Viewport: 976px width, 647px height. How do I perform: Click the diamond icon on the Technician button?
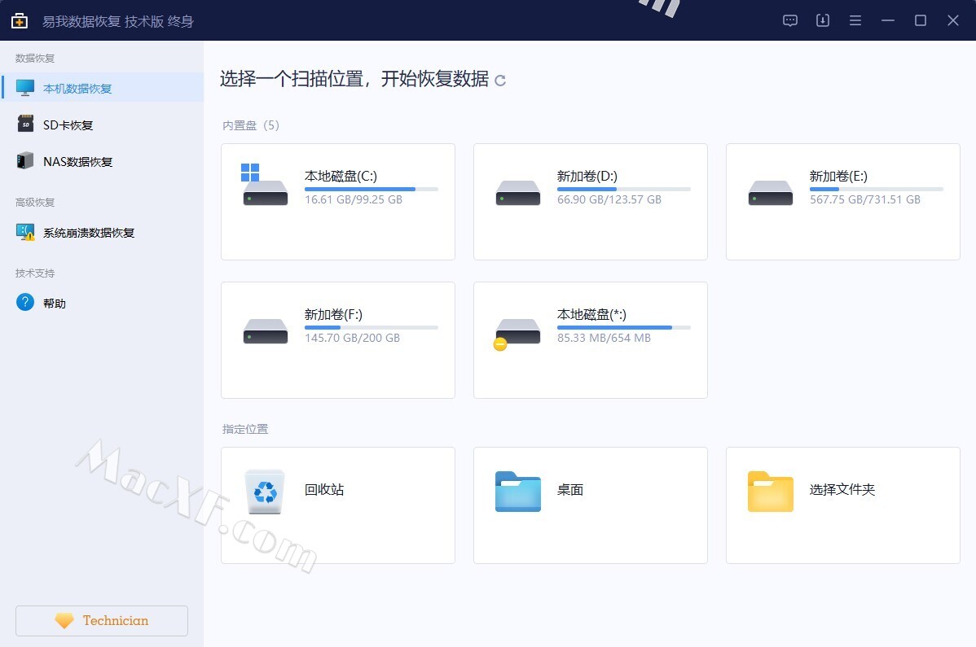click(x=64, y=620)
